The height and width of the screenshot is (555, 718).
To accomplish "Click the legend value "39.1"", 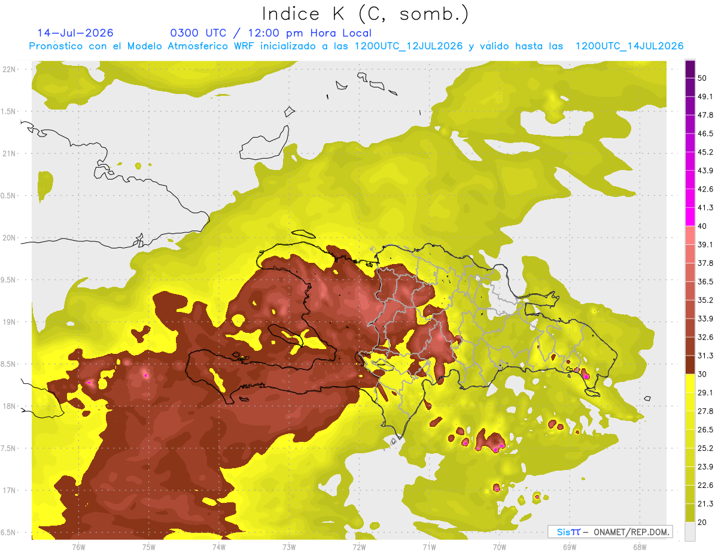I will tap(705, 244).
